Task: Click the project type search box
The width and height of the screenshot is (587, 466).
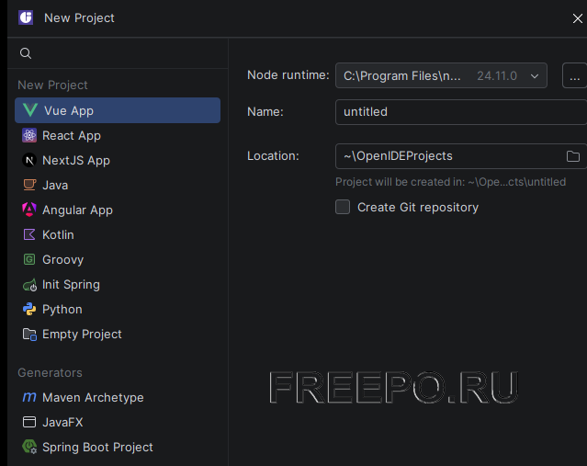Action: click(x=118, y=53)
